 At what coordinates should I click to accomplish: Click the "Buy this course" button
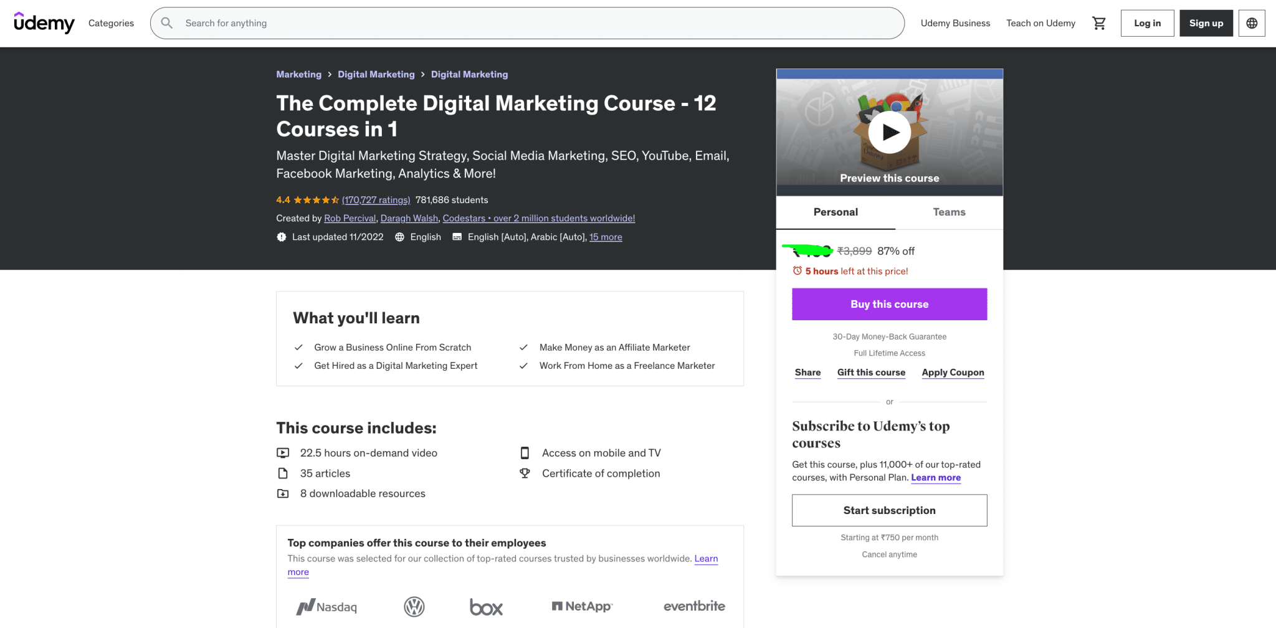tap(889, 304)
